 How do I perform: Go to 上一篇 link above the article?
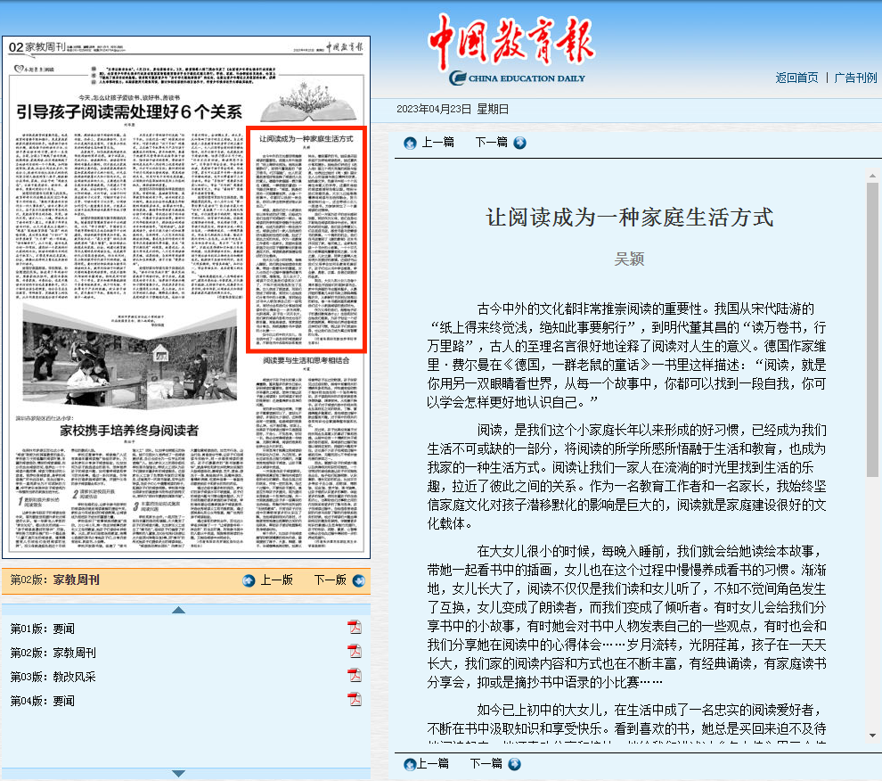(x=437, y=143)
